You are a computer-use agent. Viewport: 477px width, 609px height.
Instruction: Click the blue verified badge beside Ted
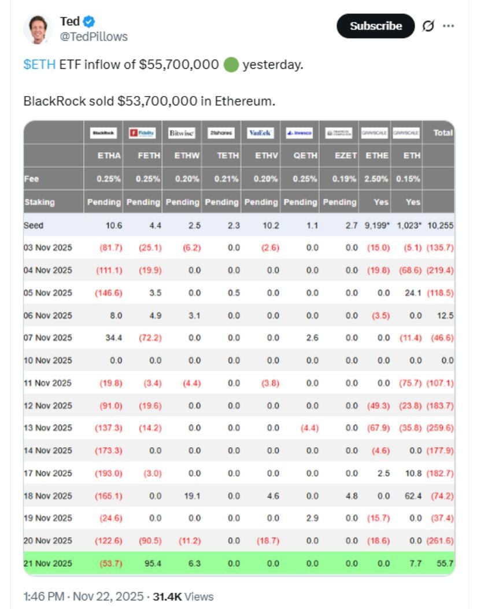point(89,22)
